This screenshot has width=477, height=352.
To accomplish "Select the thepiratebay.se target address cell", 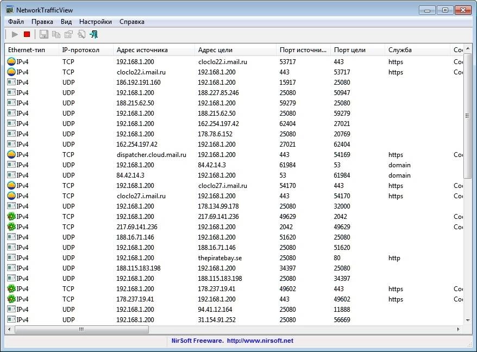I will (220, 258).
